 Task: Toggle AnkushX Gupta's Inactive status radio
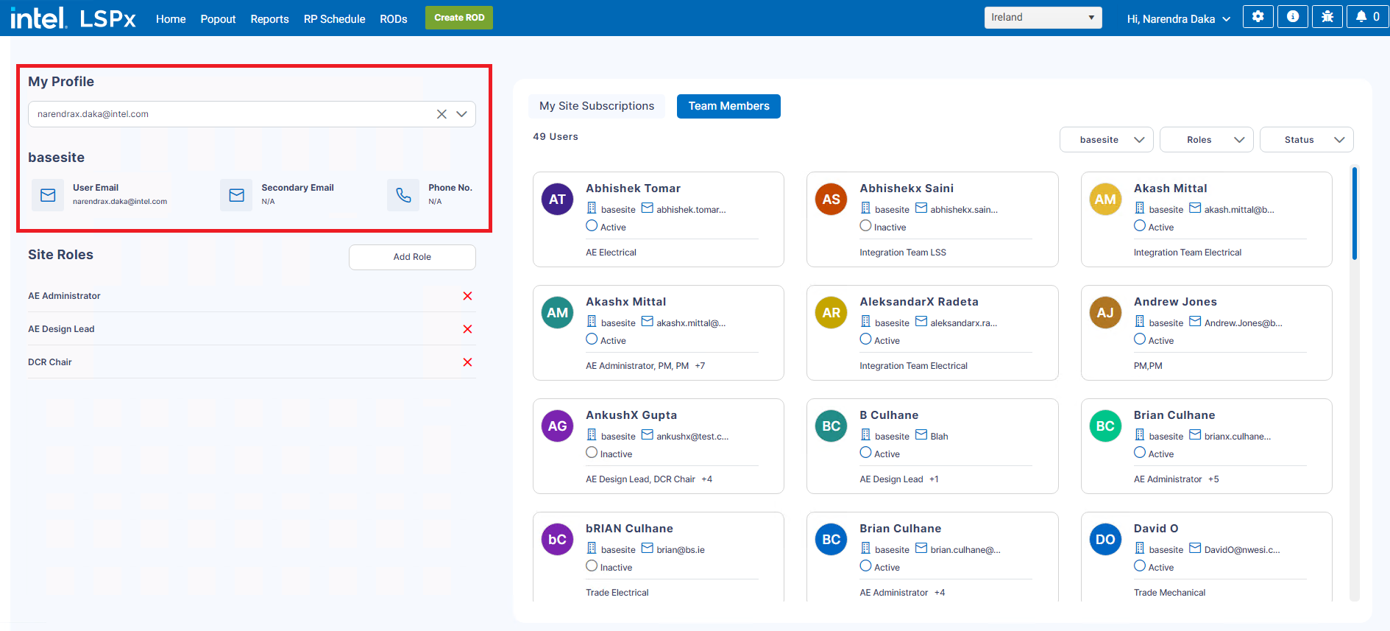592,453
